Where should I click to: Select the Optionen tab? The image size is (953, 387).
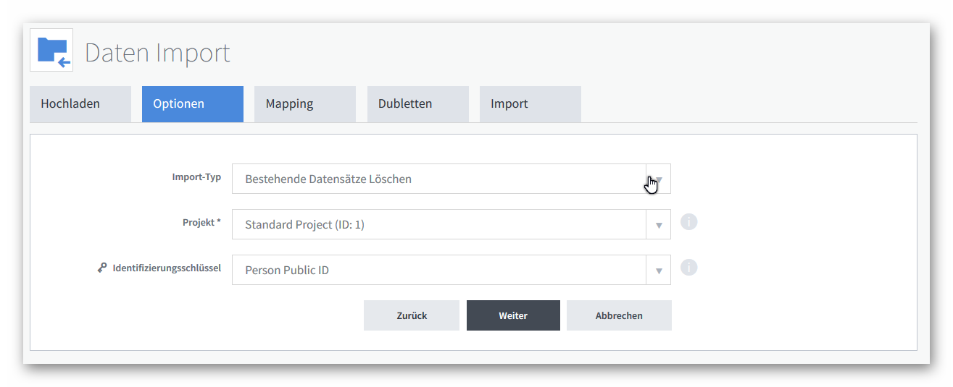[193, 104]
